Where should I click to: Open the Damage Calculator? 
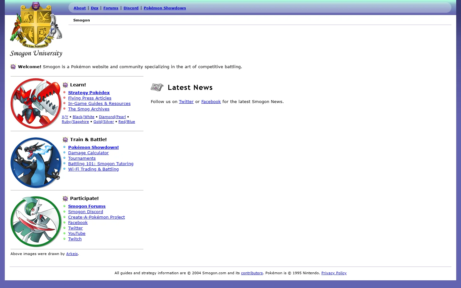88,153
